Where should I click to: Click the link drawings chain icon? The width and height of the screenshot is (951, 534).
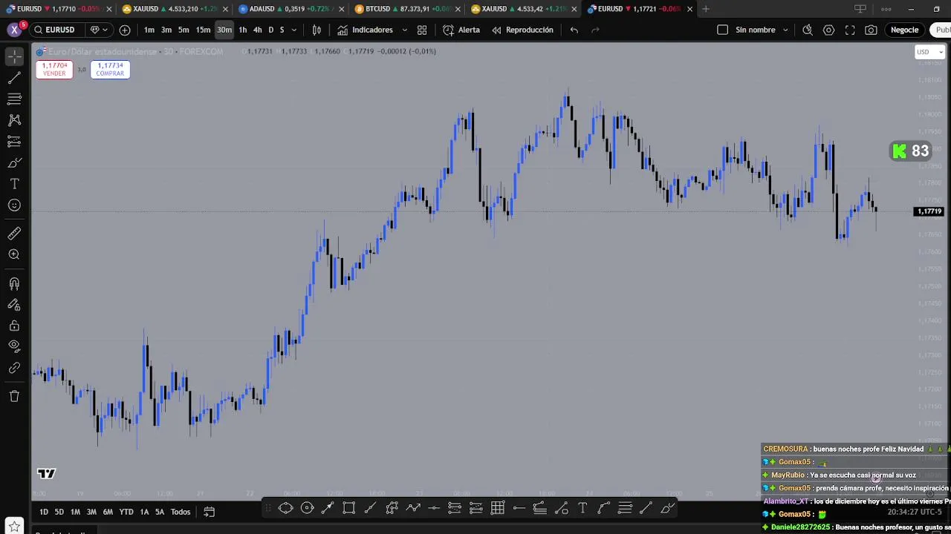click(x=14, y=368)
